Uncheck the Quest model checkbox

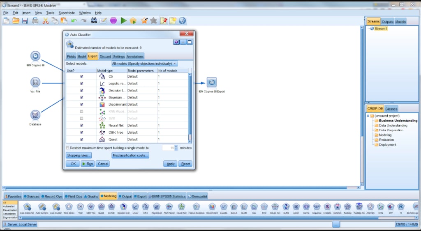click(82, 139)
